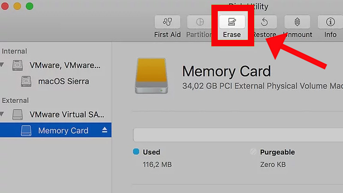Click the Restore arrow icon
Image resolution: width=343 pixels, height=193 pixels.
click(265, 22)
